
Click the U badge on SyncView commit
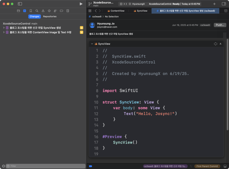(81, 28)
